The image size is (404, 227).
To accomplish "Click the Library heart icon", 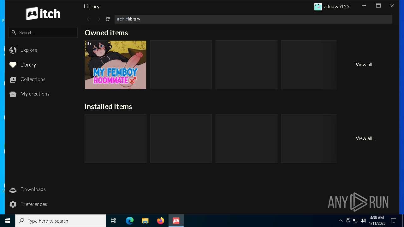I will pos(13,65).
